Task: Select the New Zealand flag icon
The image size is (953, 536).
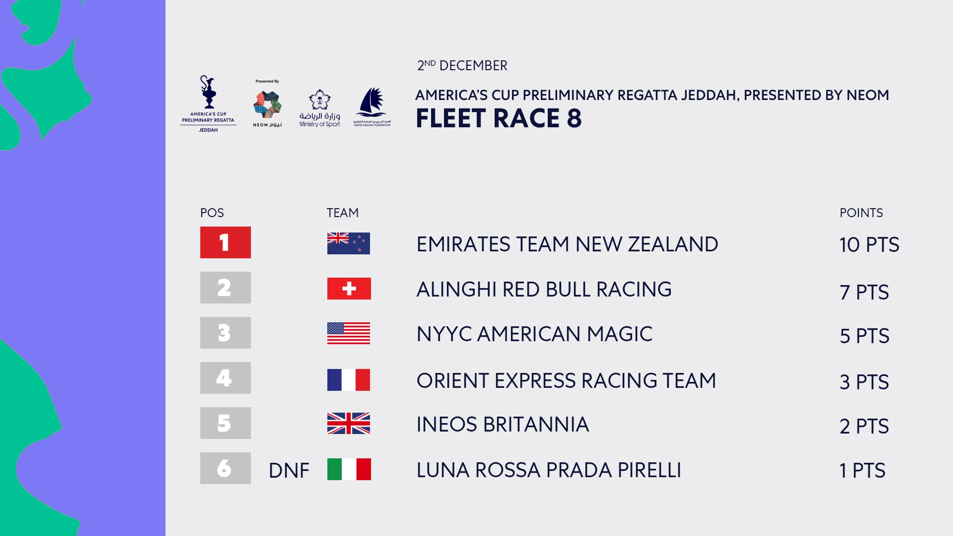Action: pyautogui.click(x=349, y=243)
